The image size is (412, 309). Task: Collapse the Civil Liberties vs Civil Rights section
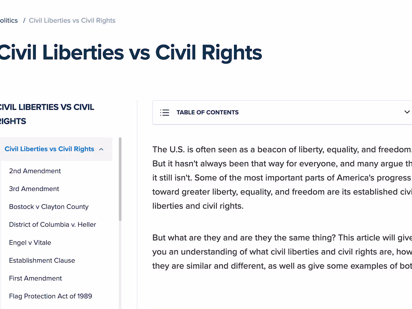coord(101,149)
